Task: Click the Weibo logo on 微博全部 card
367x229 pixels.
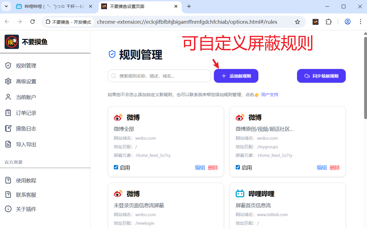Action: coord(118,117)
